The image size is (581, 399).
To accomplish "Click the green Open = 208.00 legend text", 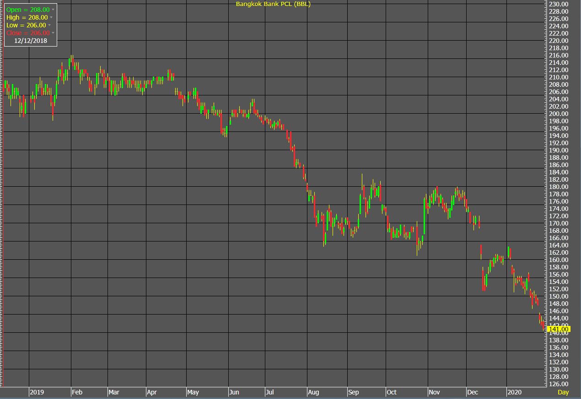I will pos(28,10).
